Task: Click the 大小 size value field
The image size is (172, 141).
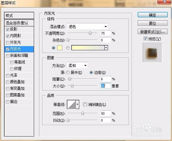Action: [x=105, y=86]
